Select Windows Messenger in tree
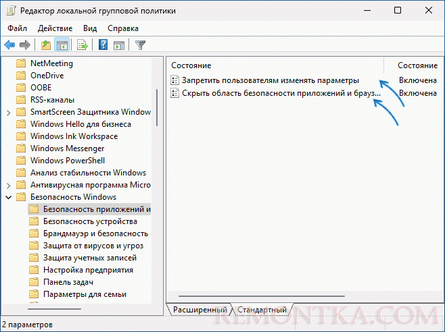This screenshot has width=445, height=332. click(x=67, y=148)
